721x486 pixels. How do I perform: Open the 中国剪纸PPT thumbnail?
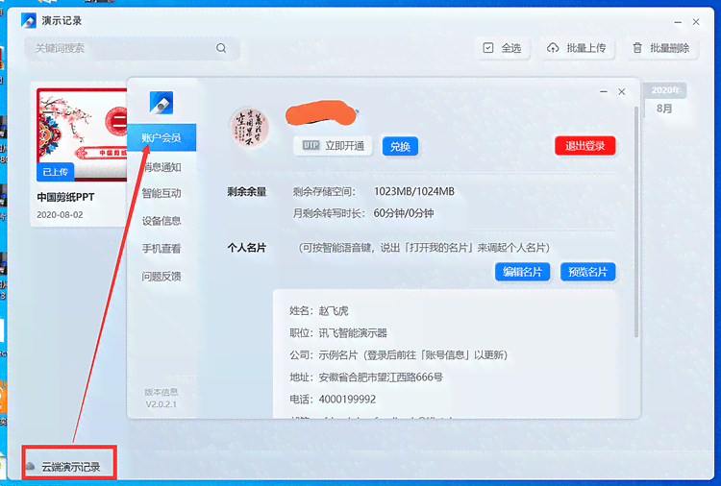click(82, 134)
